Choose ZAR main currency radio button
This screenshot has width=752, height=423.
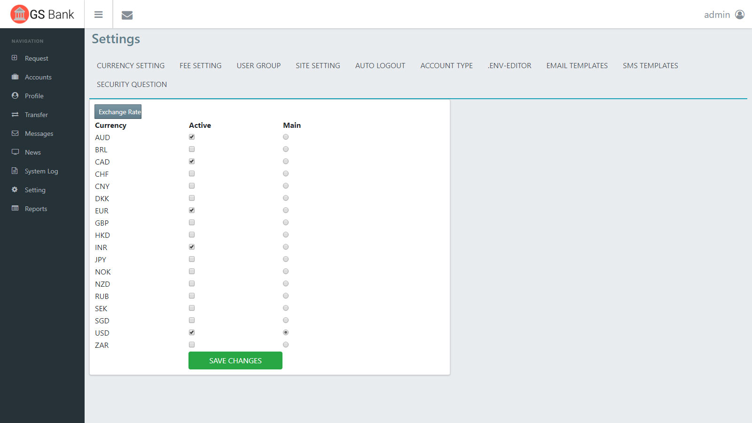click(286, 345)
